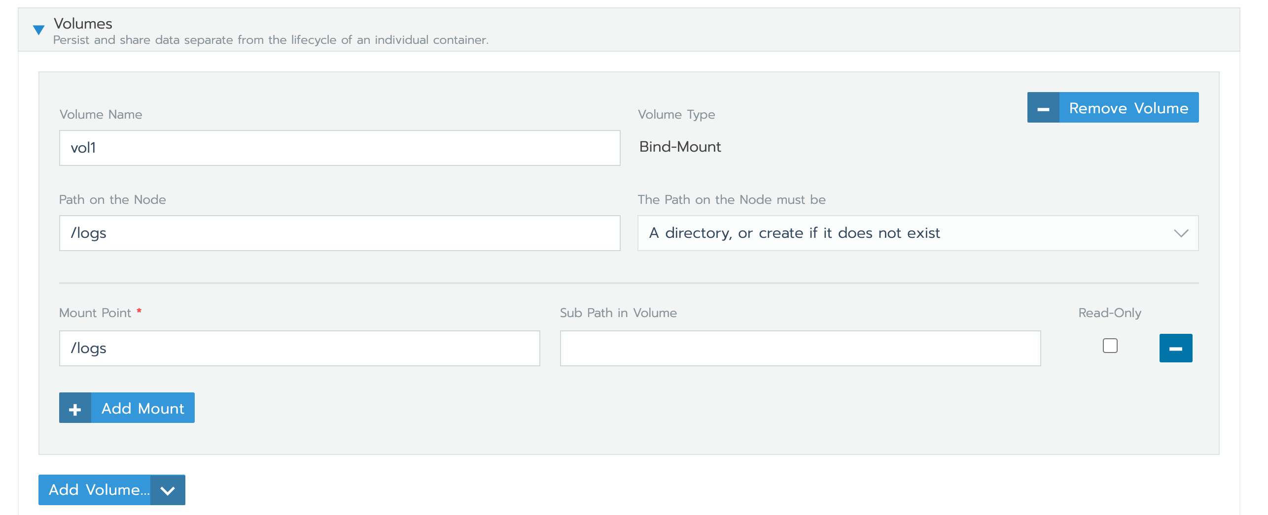Viewport: 1268px width, 515px height.
Task: Open the Add Volume dropdown caret
Action: pos(168,490)
